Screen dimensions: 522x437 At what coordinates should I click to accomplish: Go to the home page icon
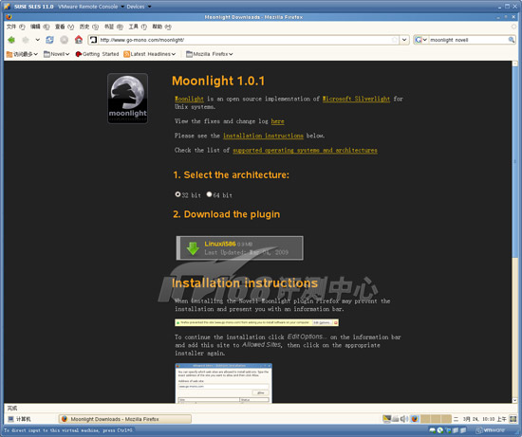coord(79,40)
